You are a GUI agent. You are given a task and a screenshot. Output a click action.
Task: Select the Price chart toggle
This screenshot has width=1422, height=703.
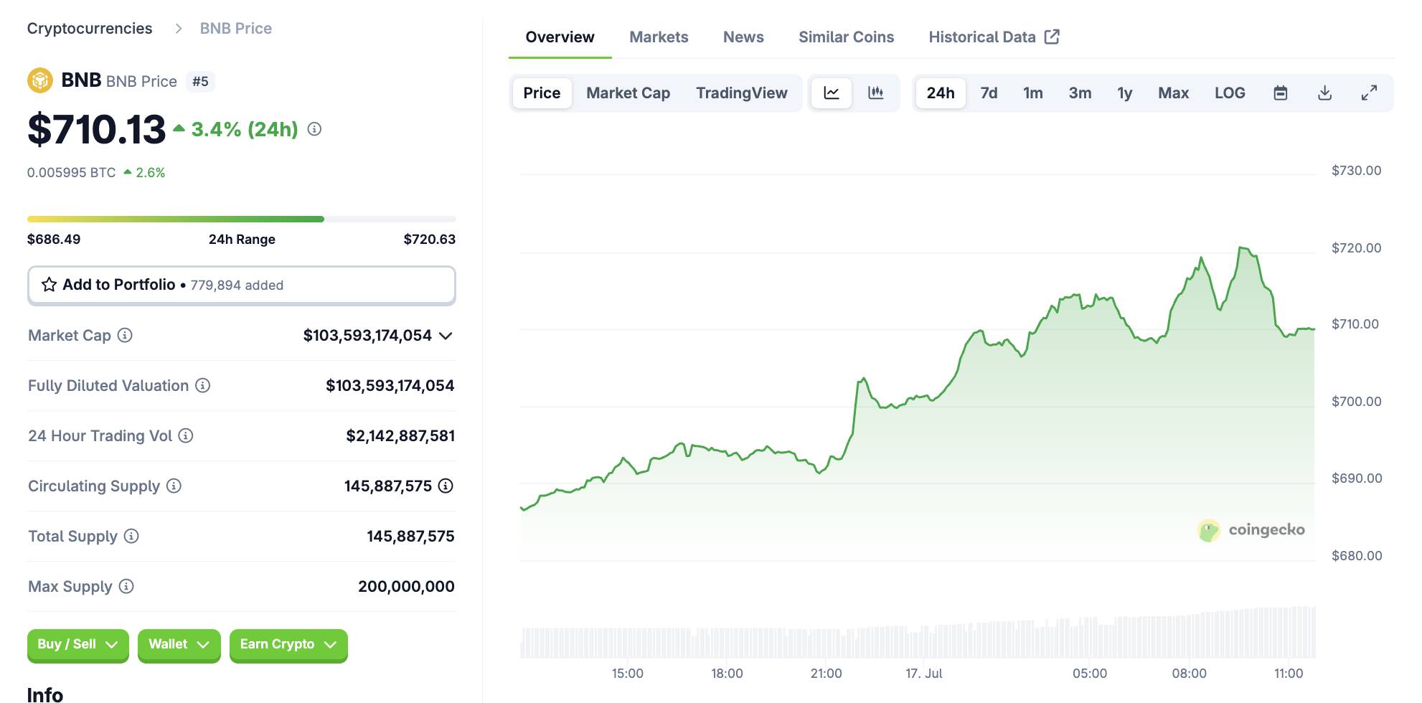point(542,93)
